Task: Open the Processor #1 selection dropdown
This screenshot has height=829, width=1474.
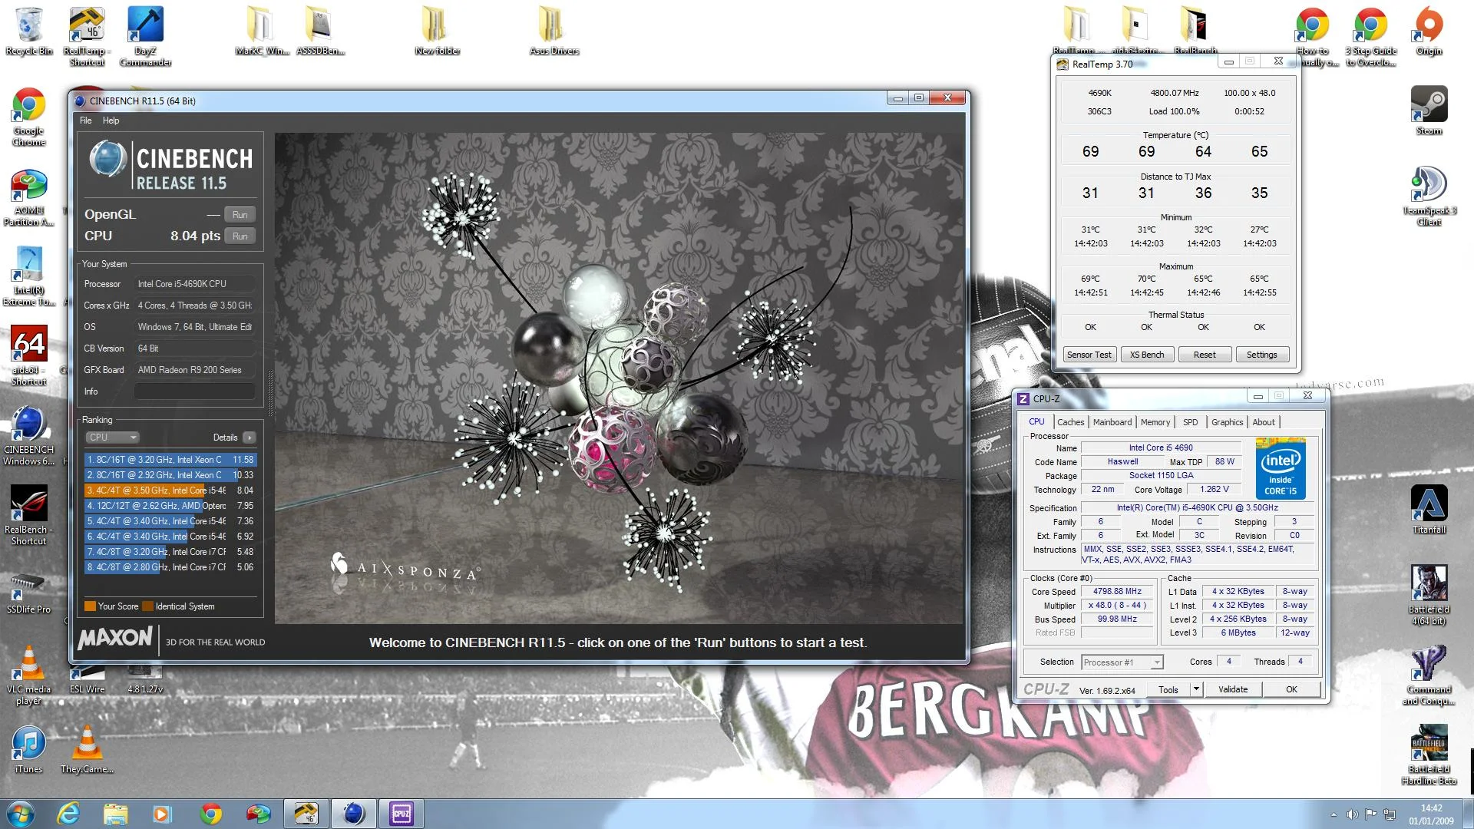Action: coord(1122,662)
